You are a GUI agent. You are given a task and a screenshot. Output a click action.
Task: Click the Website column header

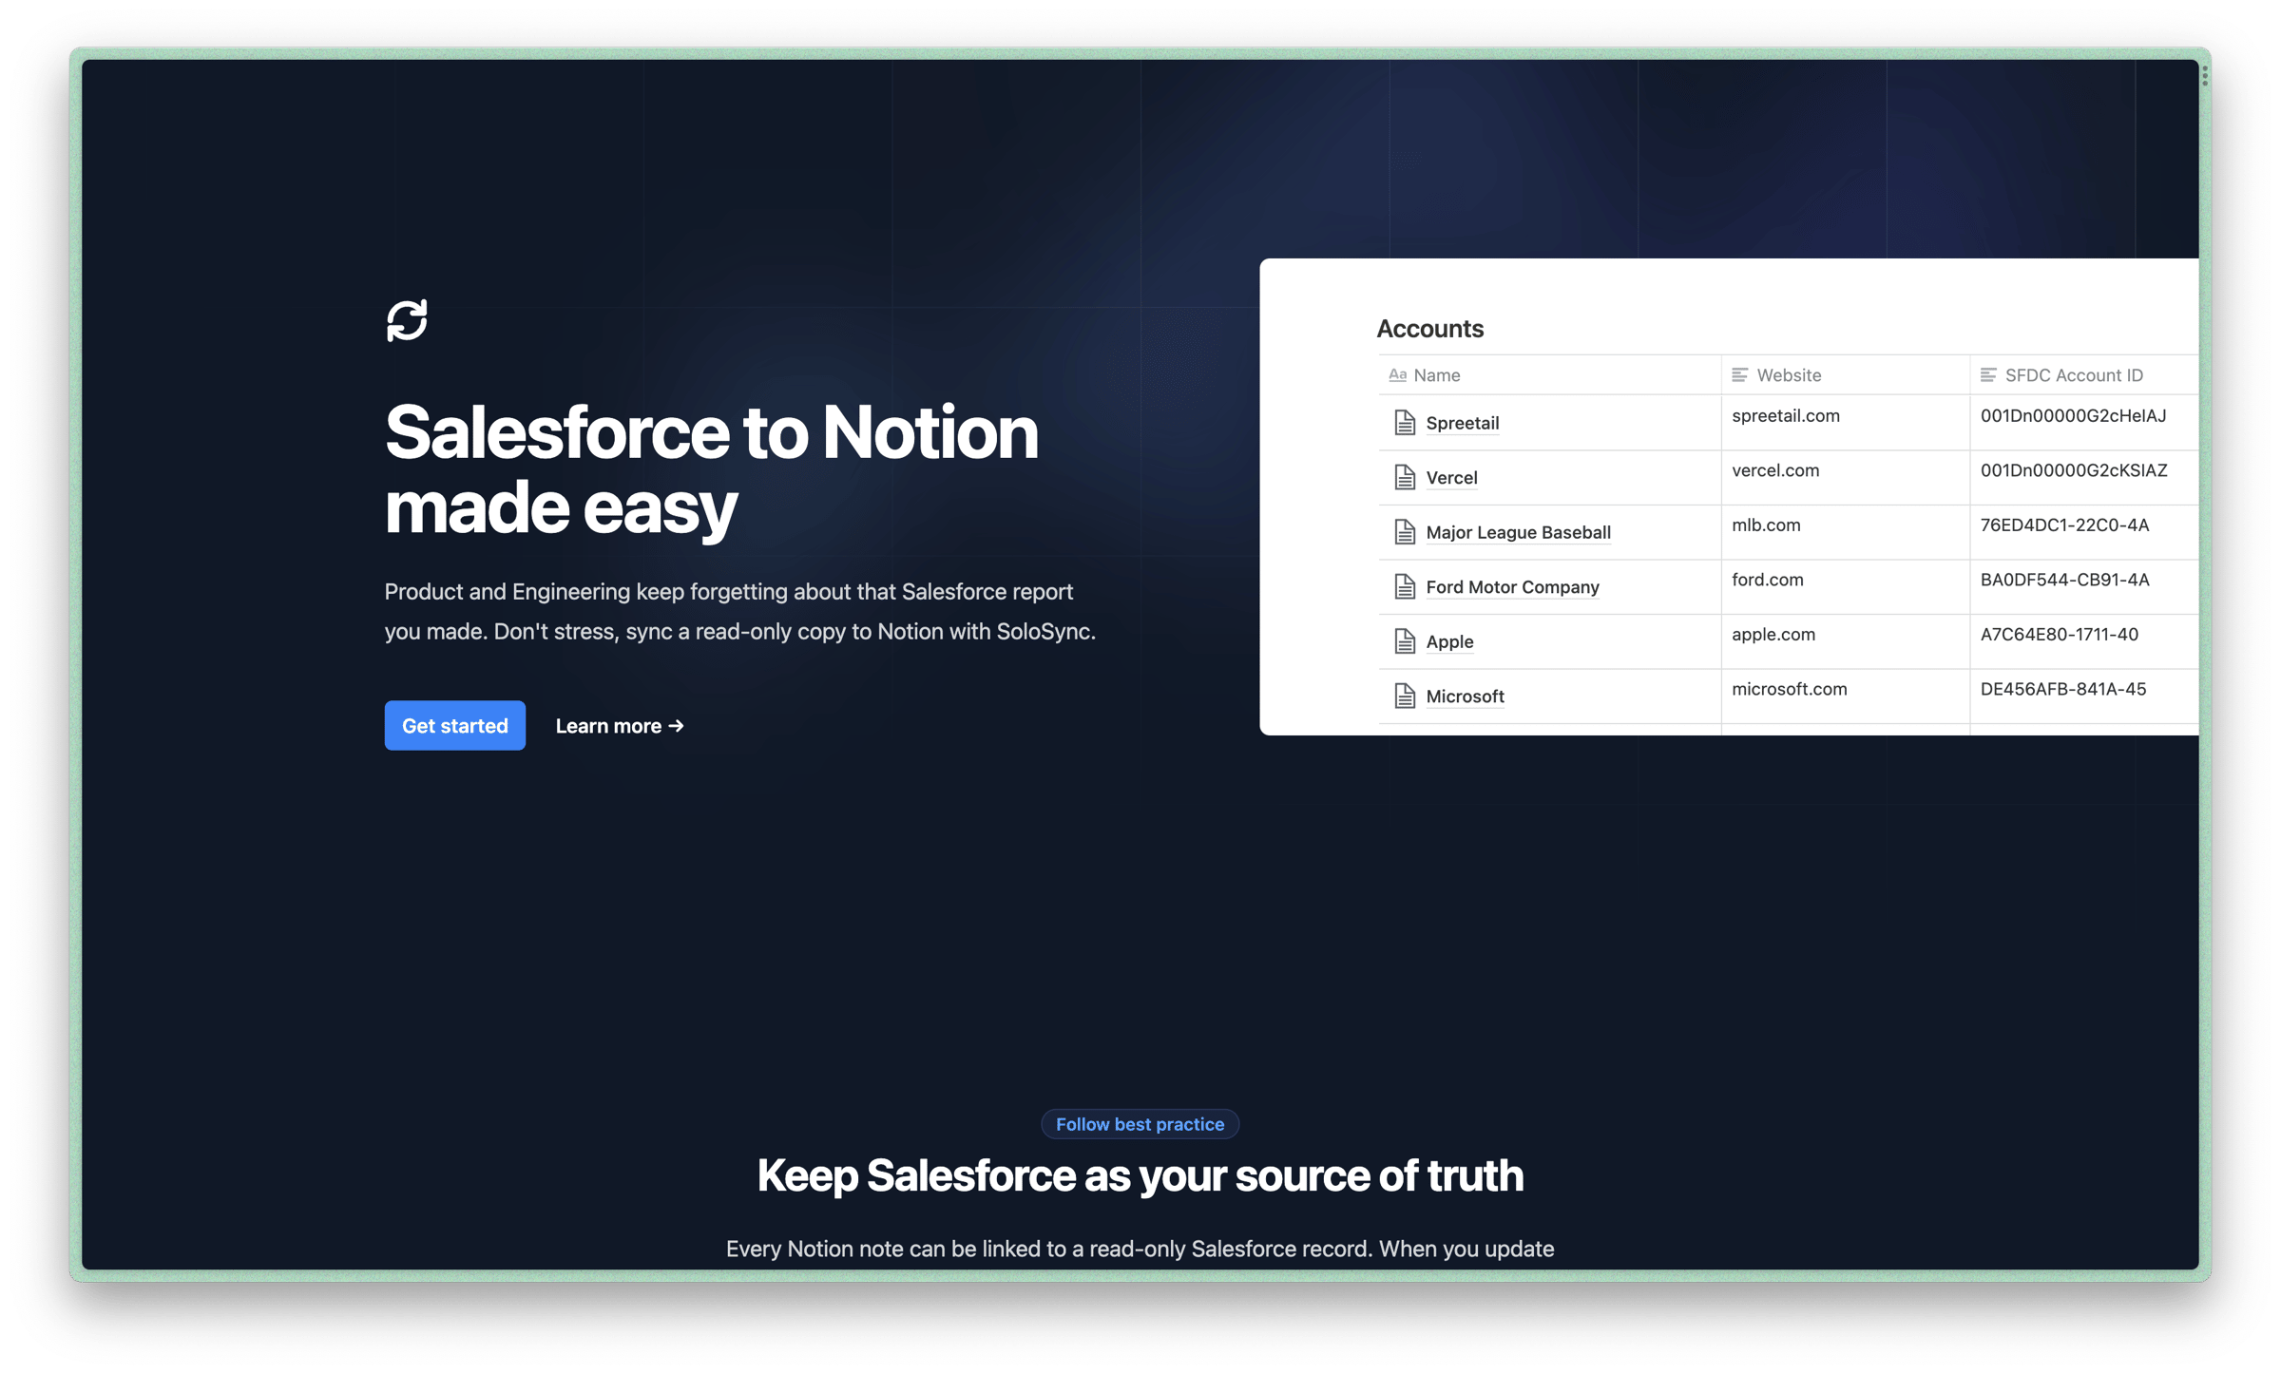click(x=1845, y=375)
